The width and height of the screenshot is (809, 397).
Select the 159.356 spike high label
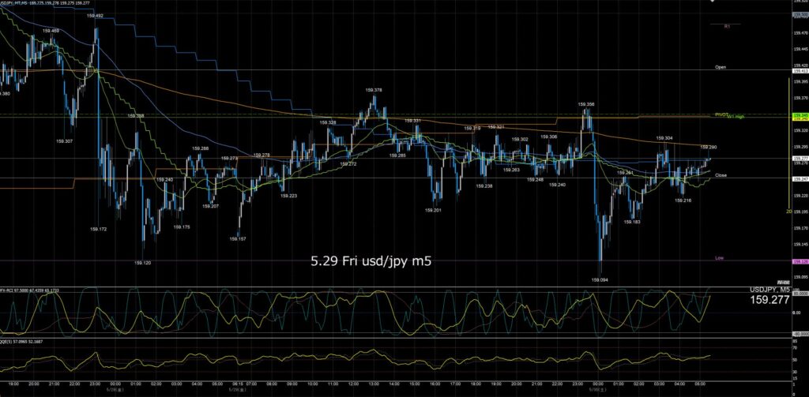(x=586, y=104)
